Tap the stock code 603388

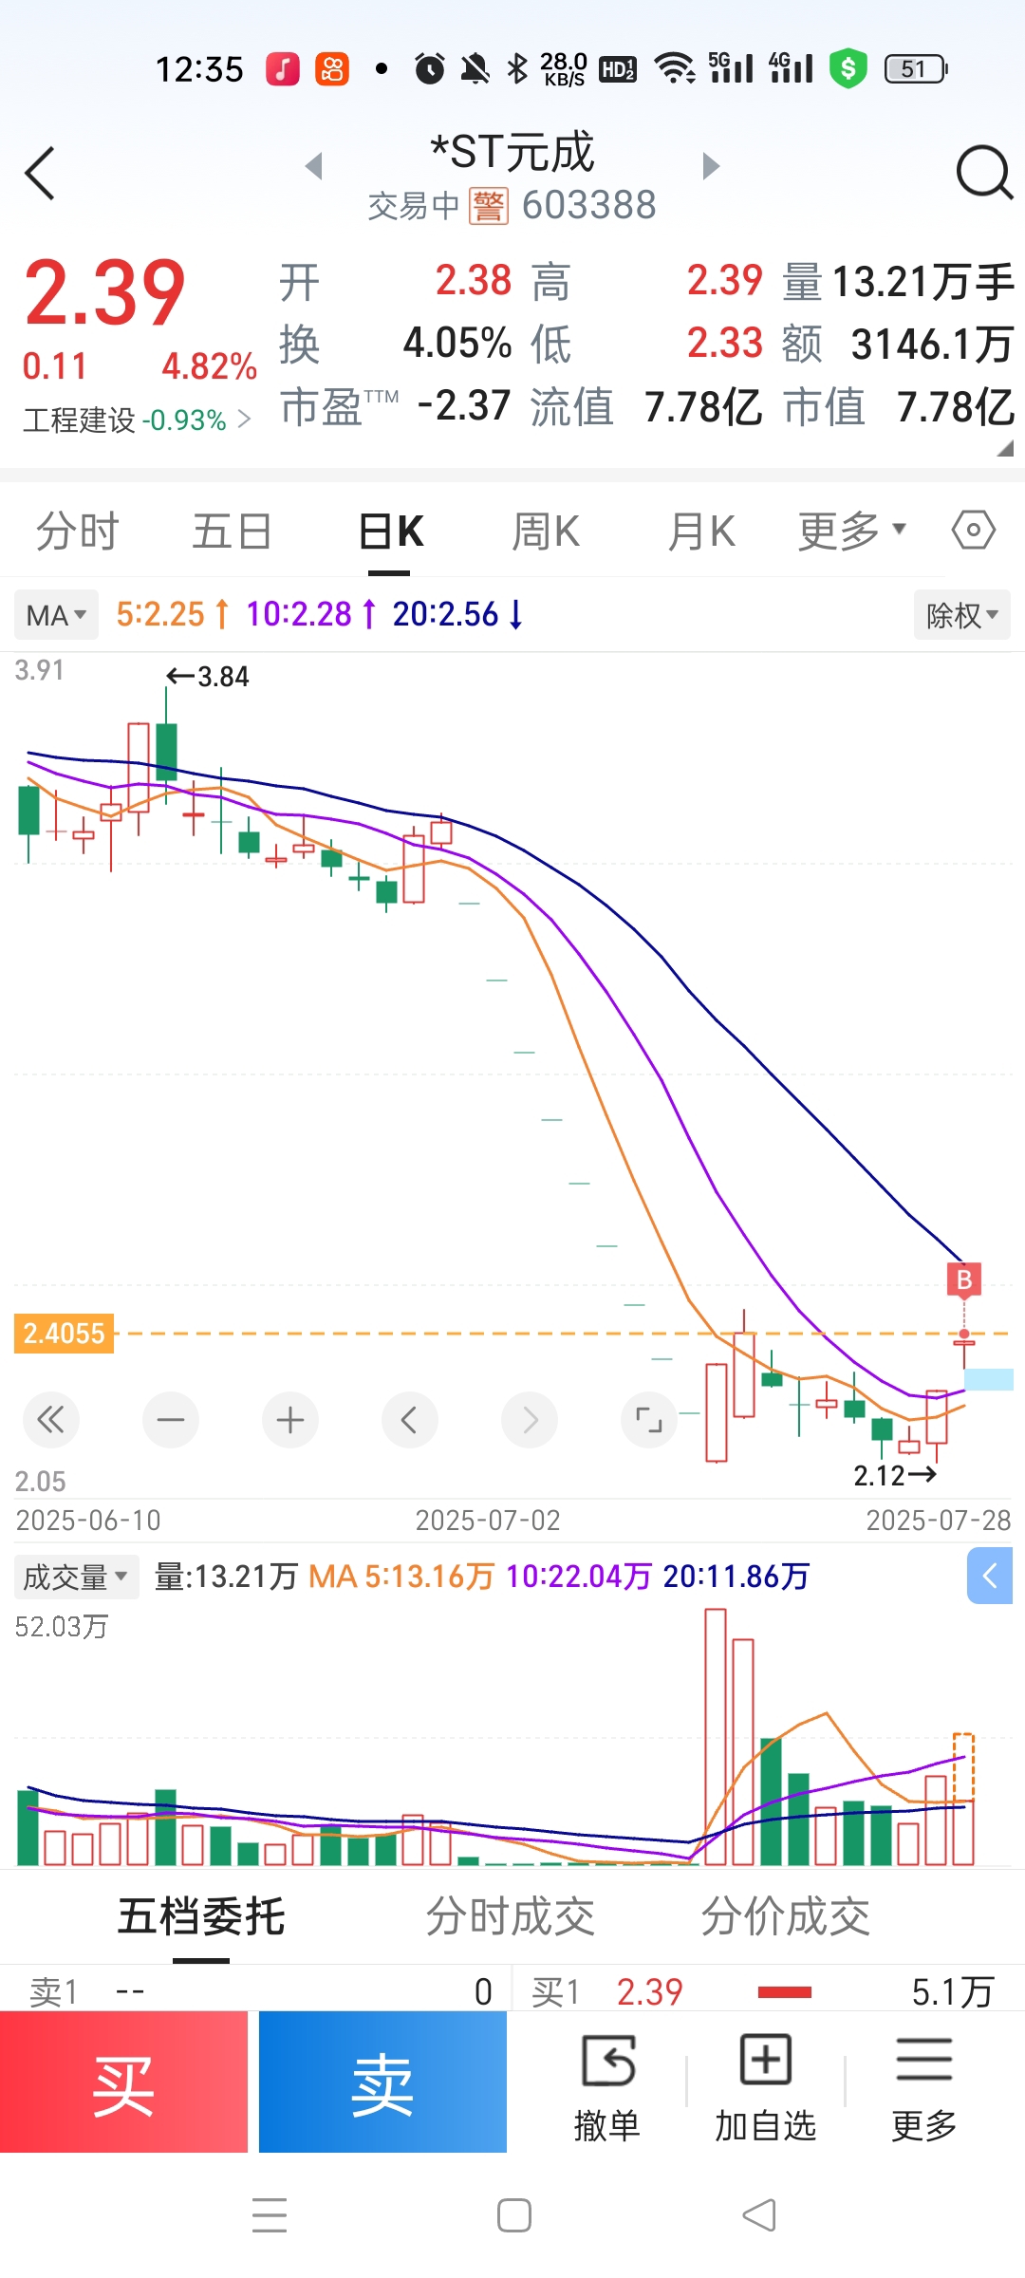coord(589,205)
